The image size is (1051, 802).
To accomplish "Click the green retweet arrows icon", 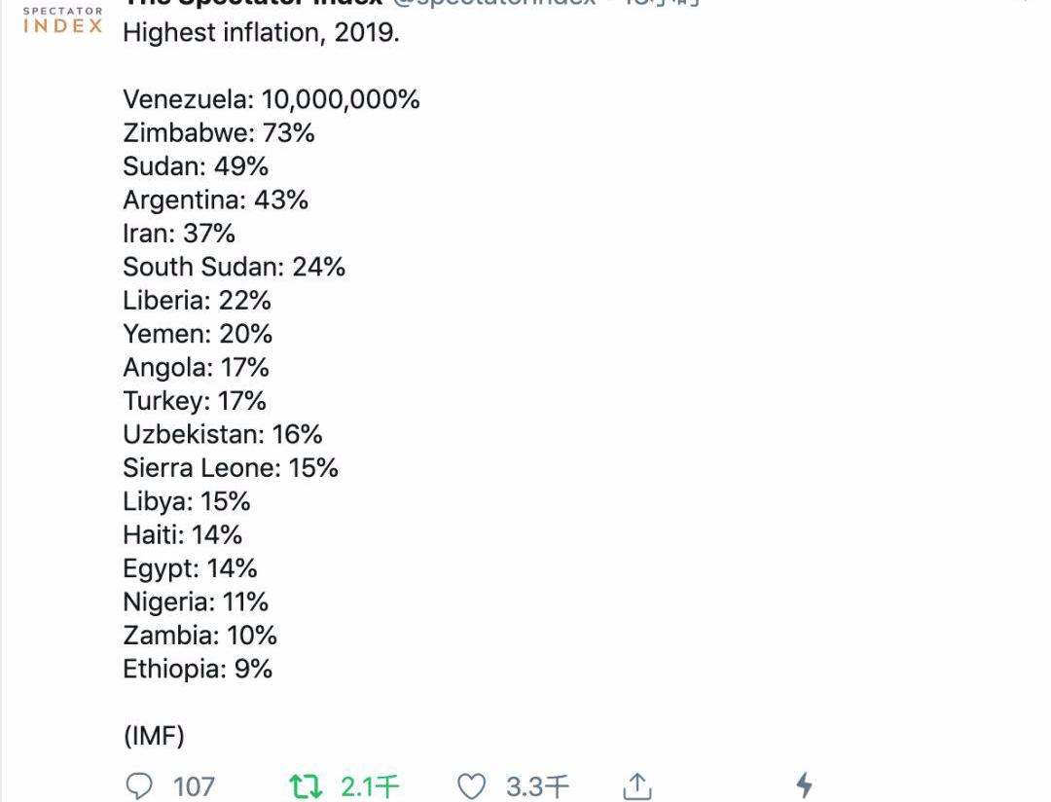I will click(x=306, y=785).
